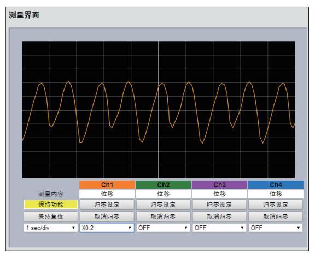Click the 保持复位 button

[51, 217]
